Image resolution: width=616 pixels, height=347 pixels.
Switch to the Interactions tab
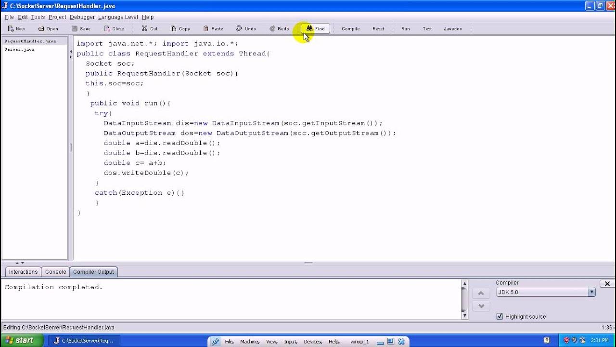23,272
